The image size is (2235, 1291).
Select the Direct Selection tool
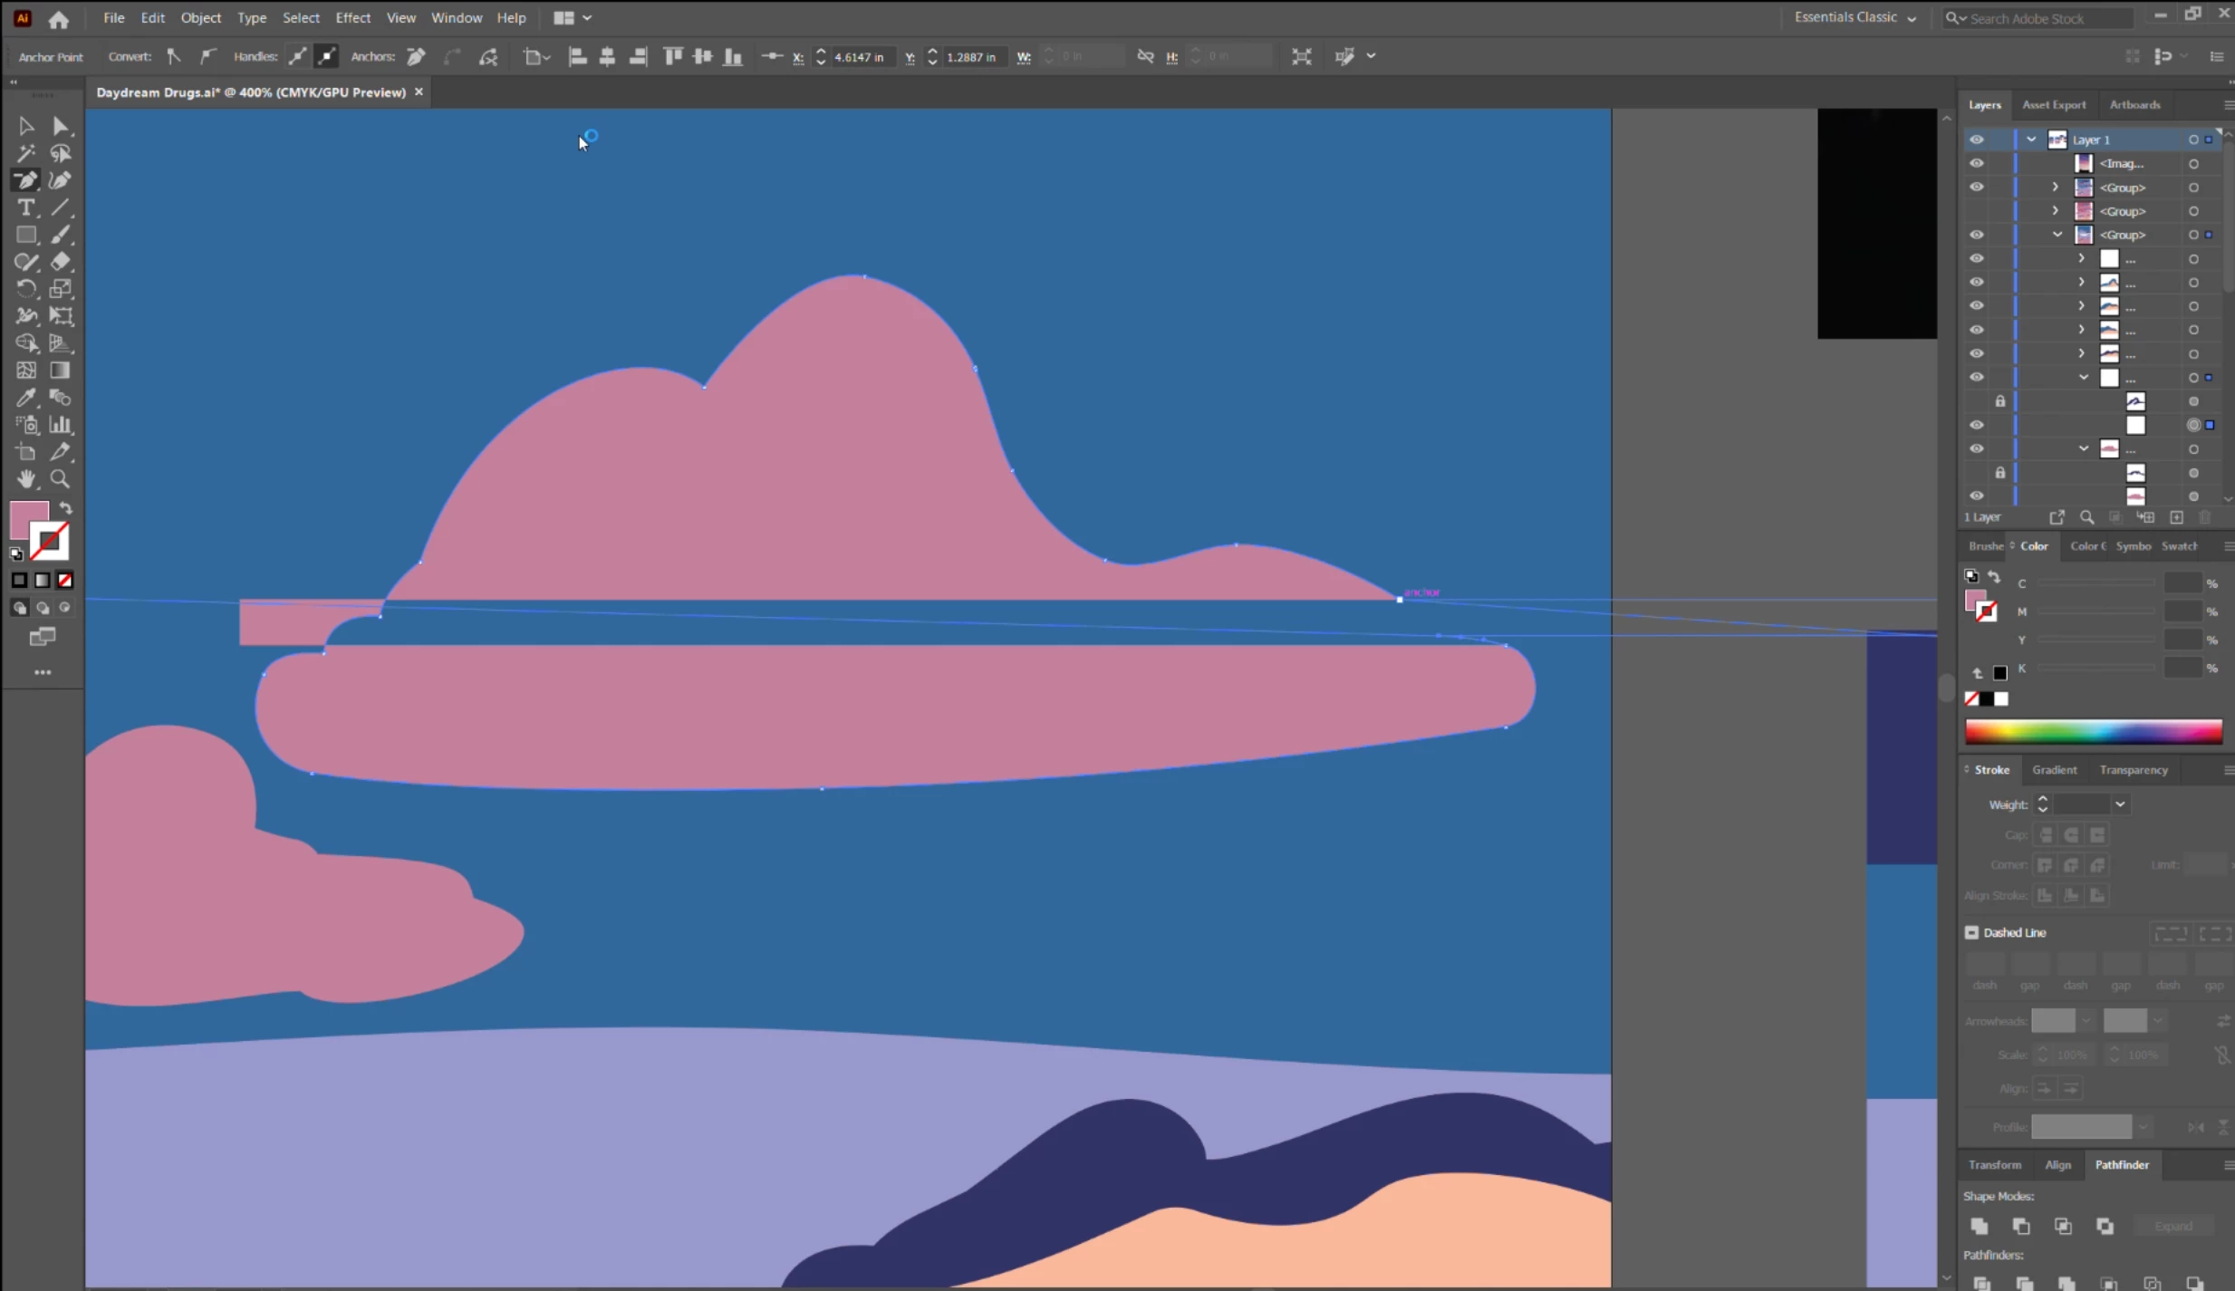(x=60, y=126)
